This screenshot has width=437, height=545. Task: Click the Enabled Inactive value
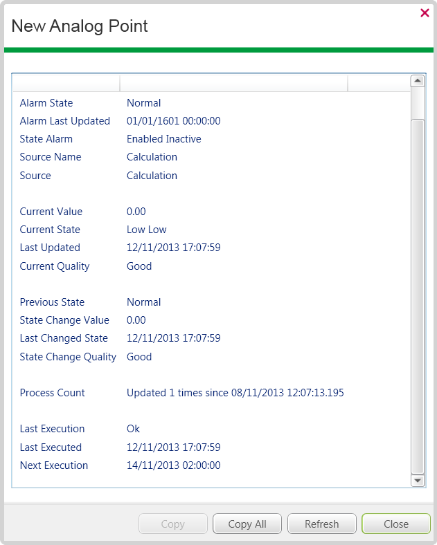pos(163,139)
